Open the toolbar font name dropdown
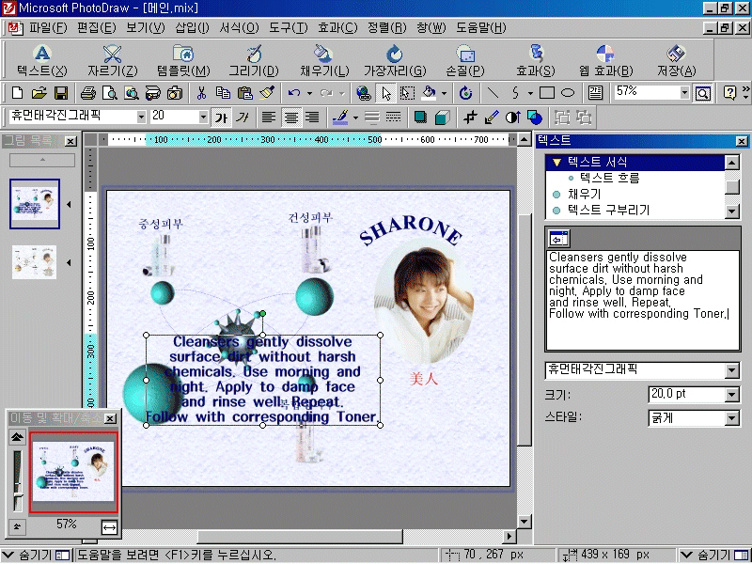The image size is (752, 564). (141, 117)
